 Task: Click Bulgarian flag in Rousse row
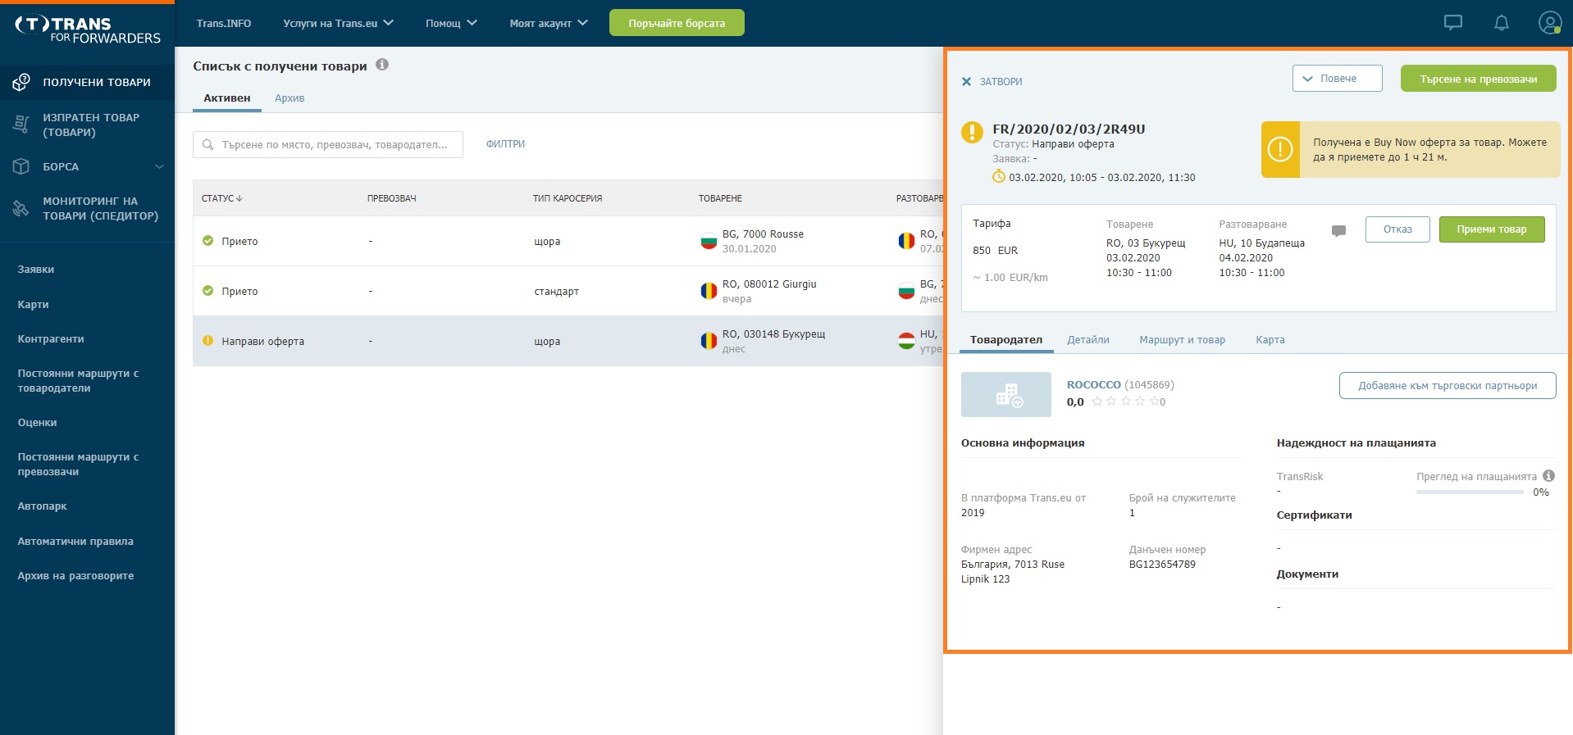pyautogui.click(x=709, y=241)
